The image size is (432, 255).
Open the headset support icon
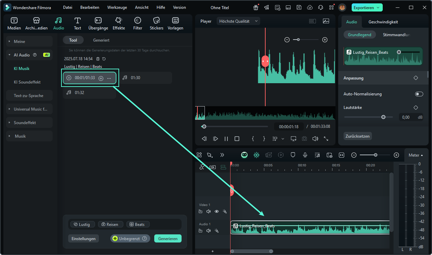coord(321,7)
